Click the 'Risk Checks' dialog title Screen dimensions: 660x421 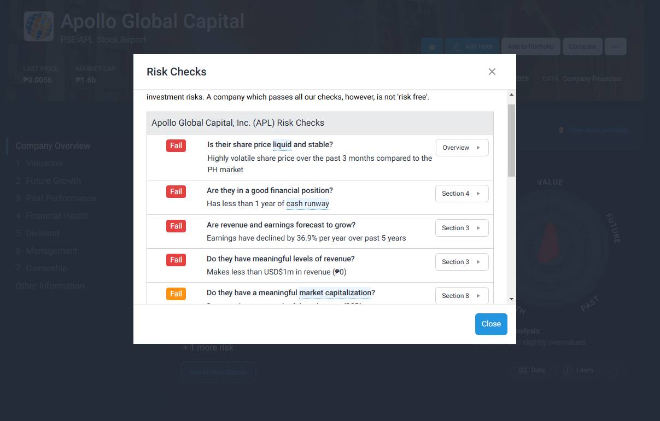coord(177,72)
